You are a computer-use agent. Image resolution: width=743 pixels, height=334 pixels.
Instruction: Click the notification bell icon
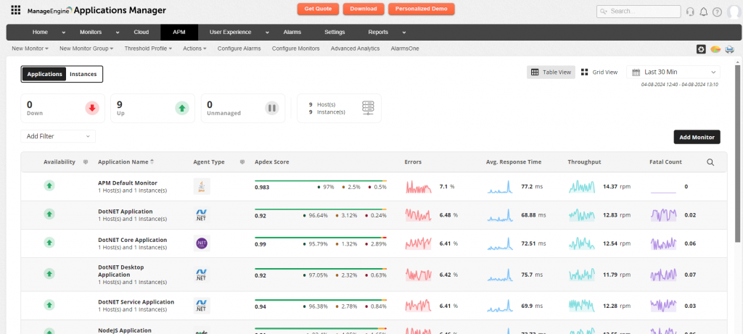pyautogui.click(x=703, y=12)
